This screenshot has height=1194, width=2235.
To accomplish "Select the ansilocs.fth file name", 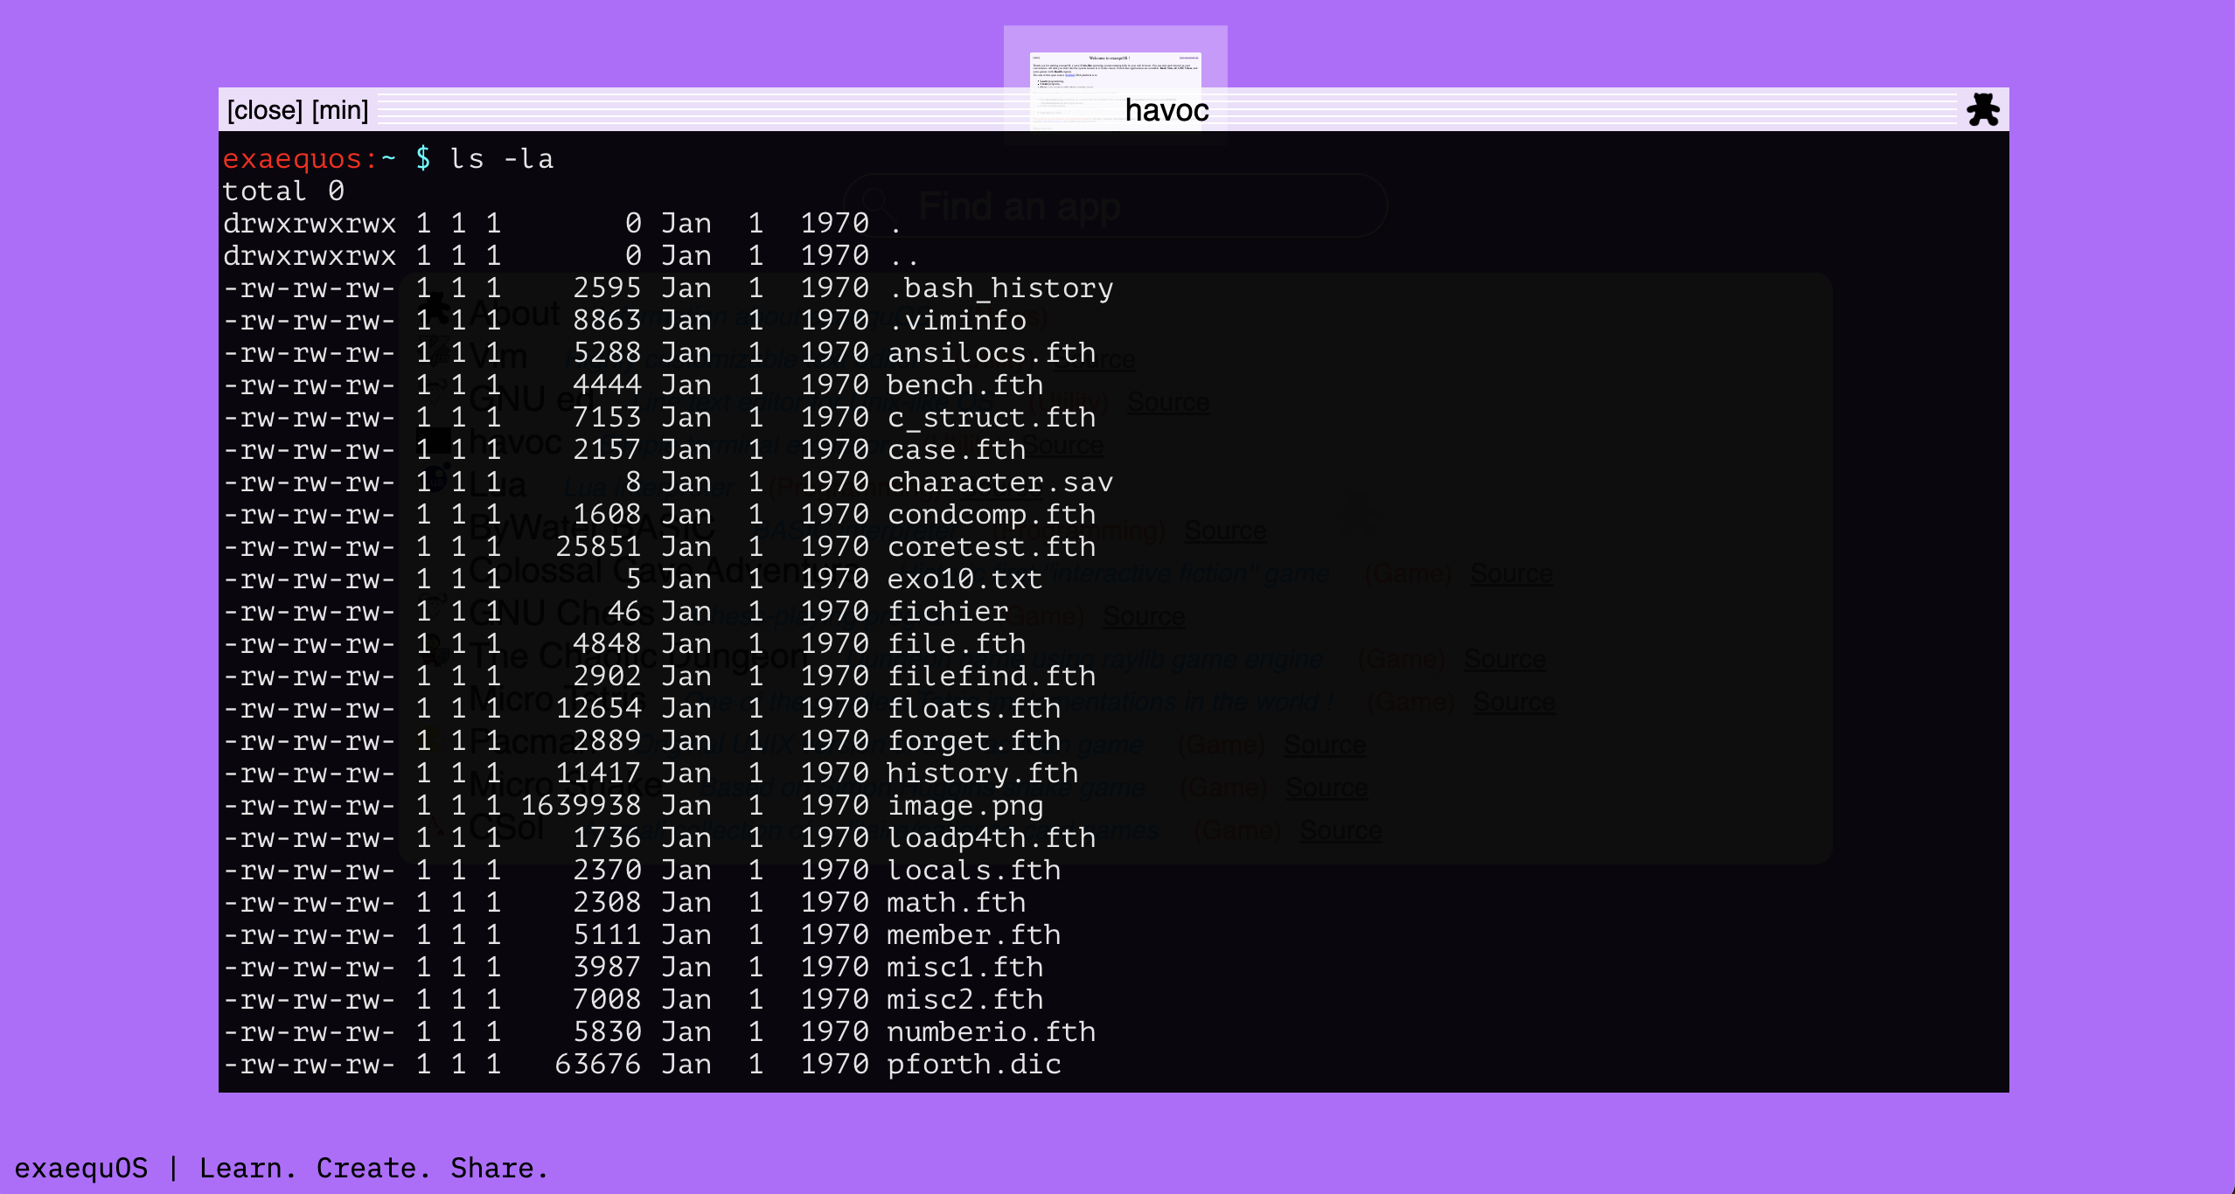I will pyautogui.click(x=992, y=353).
